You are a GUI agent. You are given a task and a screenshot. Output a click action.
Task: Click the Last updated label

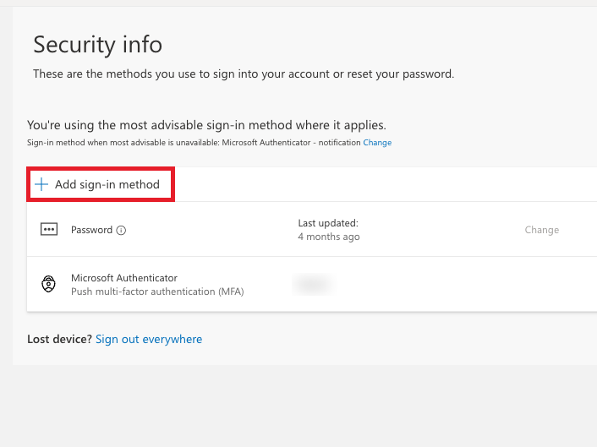(x=328, y=223)
